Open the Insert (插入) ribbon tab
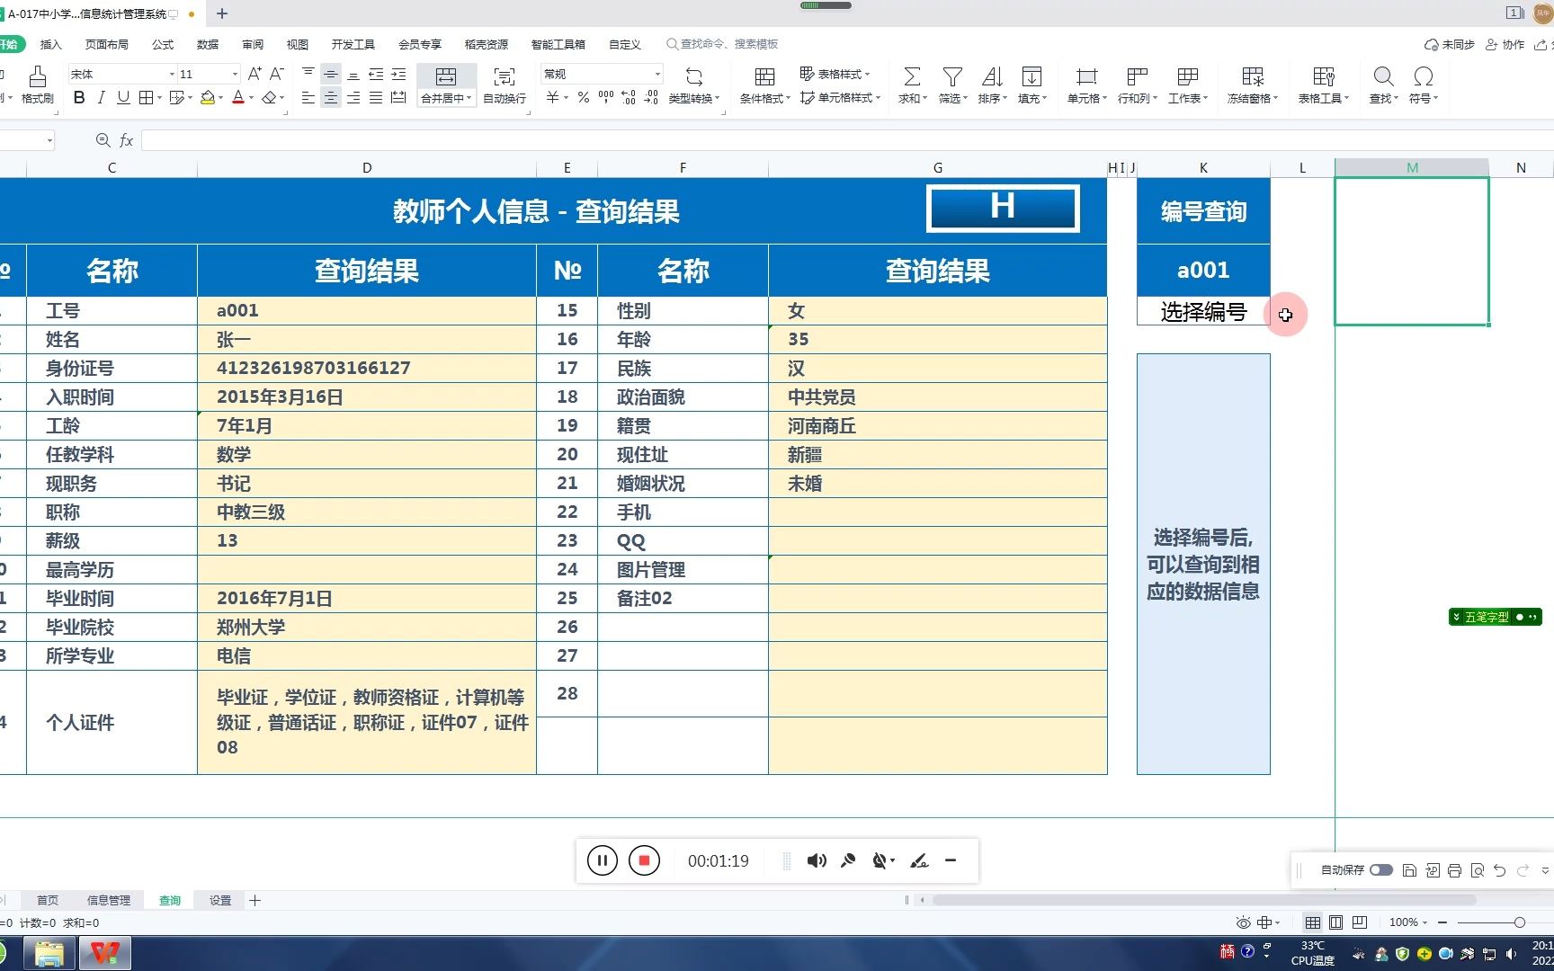The width and height of the screenshot is (1554, 971). coord(51,44)
